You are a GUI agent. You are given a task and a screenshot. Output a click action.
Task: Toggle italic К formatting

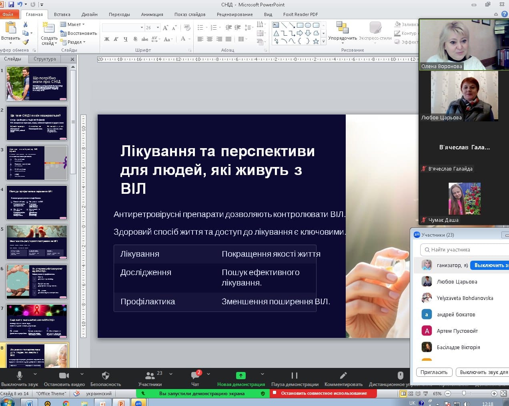point(116,39)
